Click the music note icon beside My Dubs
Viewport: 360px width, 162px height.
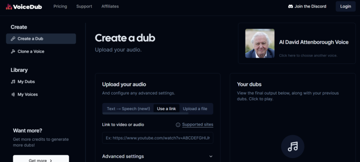click(x=13, y=82)
